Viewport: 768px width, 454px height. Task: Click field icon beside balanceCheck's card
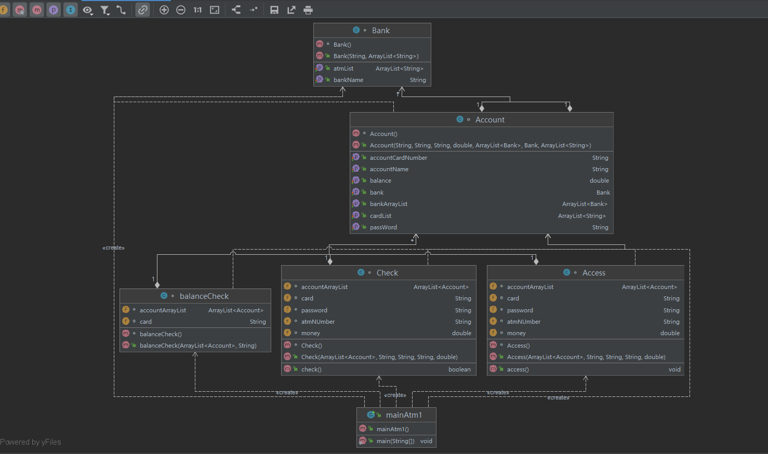pyautogui.click(x=126, y=321)
